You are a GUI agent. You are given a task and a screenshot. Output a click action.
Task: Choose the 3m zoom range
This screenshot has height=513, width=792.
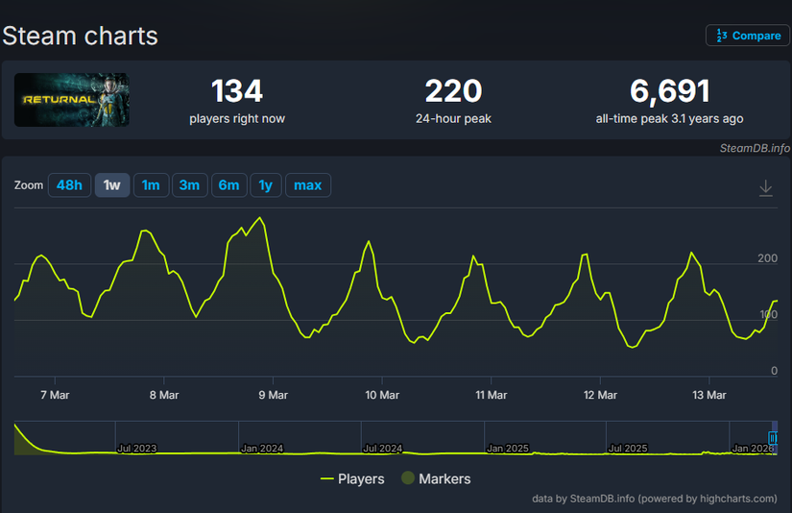click(x=190, y=184)
